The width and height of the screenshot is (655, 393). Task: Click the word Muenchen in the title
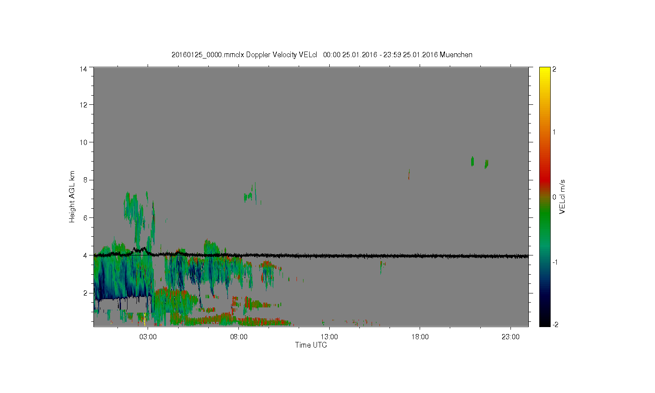coord(456,55)
